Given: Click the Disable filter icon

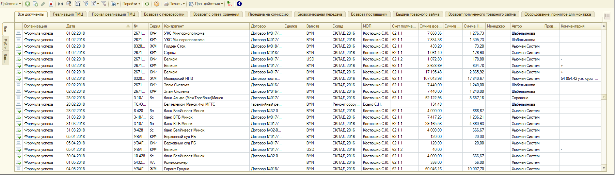Looking at the screenshot, I should click(x=104, y=4).
